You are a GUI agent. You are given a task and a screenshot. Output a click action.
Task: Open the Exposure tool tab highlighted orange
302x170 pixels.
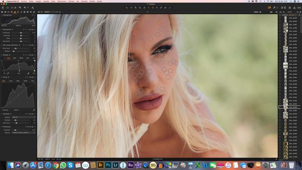pyautogui.click(x=15, y=12)
